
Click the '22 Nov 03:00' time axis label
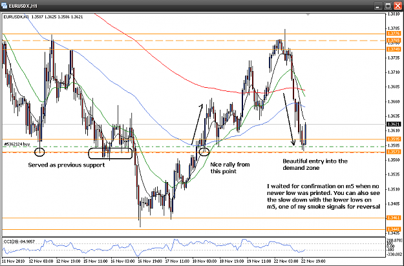point(286,261)
